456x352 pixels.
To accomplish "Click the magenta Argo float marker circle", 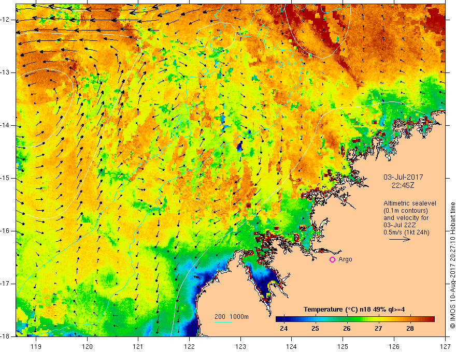I will [x=332, y=260].
